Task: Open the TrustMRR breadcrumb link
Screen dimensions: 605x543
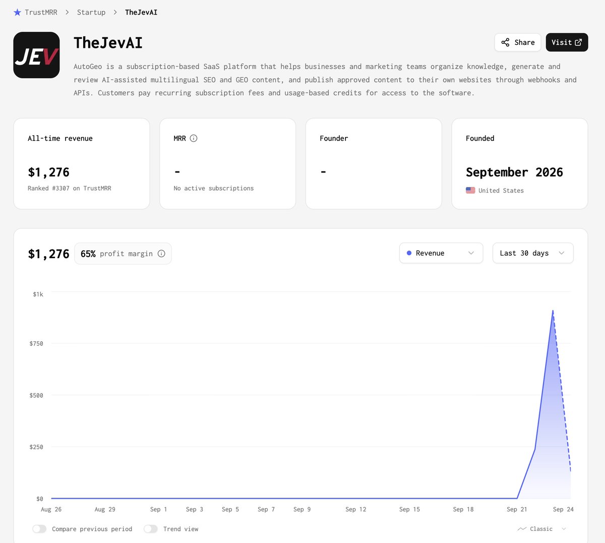Action: [x=41, y=12]
